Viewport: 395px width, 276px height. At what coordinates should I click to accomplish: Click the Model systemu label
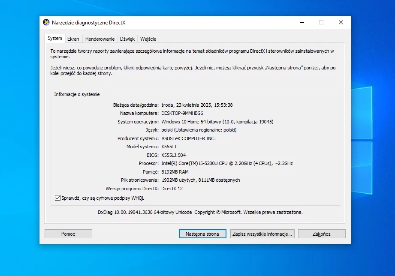tap(142, 147)
